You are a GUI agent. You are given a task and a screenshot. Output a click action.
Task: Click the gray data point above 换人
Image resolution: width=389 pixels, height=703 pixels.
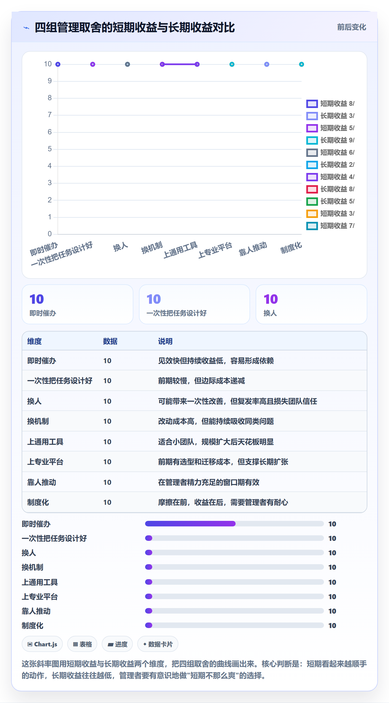[x=128, y=64]
